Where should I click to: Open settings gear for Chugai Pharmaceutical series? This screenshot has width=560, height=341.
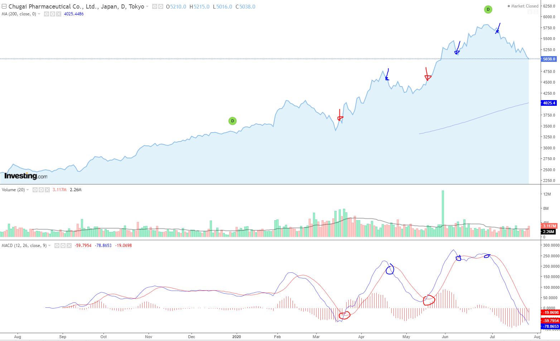point(160,6)
